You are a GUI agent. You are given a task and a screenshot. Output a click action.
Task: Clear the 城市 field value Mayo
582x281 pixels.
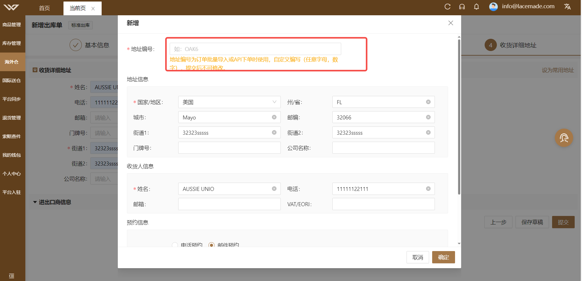274,117
